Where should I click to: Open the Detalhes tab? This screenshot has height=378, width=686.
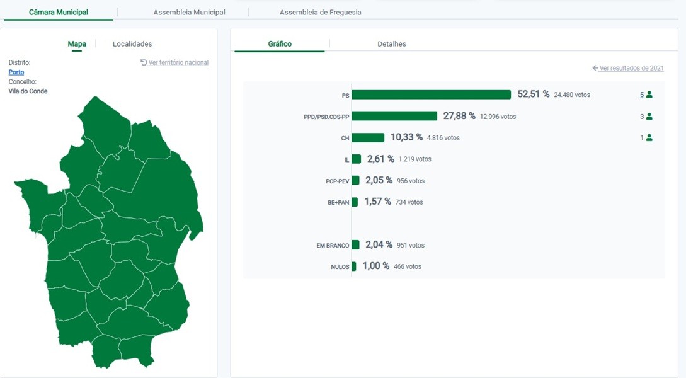391,44
